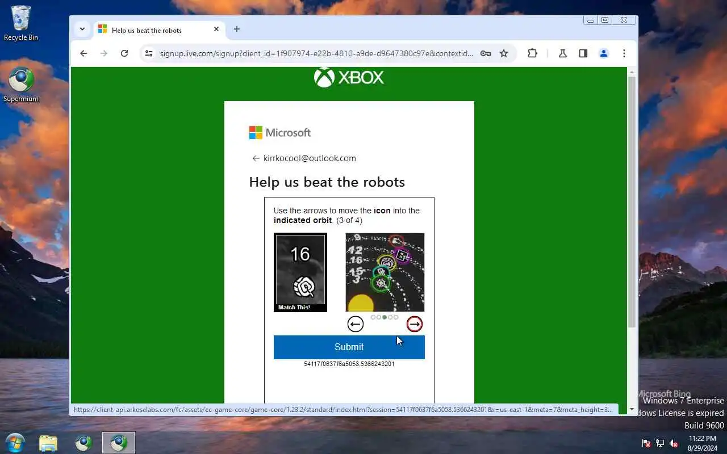This screenshot has width=727, height=454.
Task: Click the session ID text below Submit
Action: pos(349,364)
